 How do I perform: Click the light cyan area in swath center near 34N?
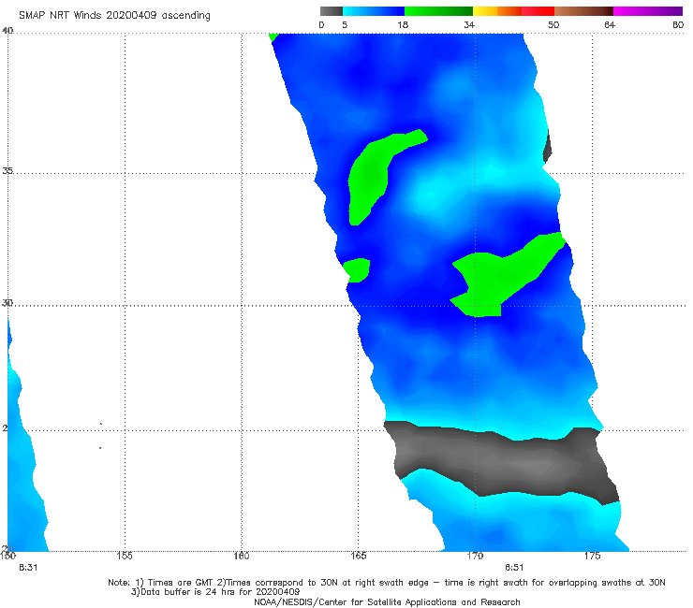(x=431, y=196)
